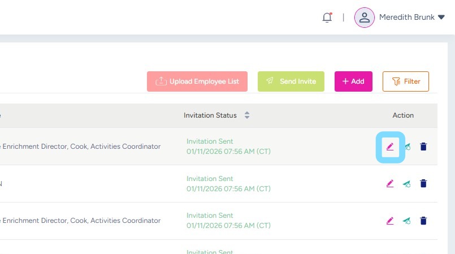Delete the second employee row

[423, 183]
